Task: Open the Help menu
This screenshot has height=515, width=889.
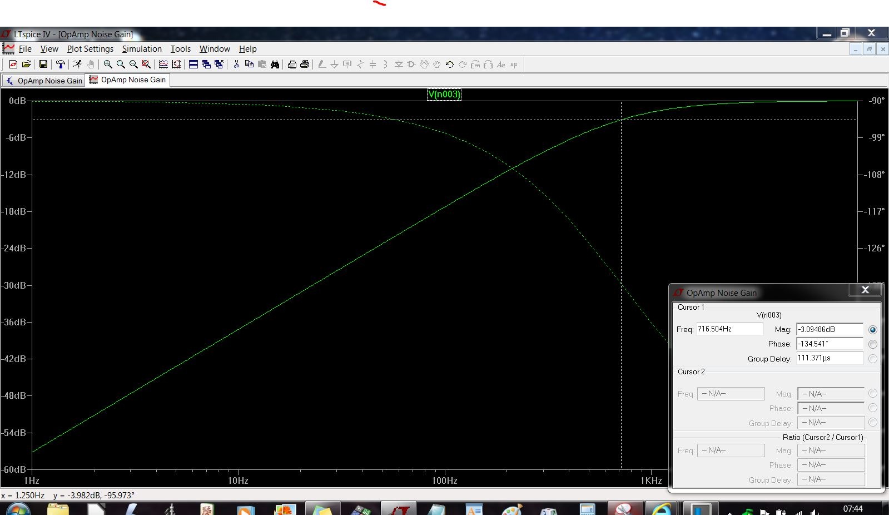Action: pyautogui.click(x=247, y=49)
